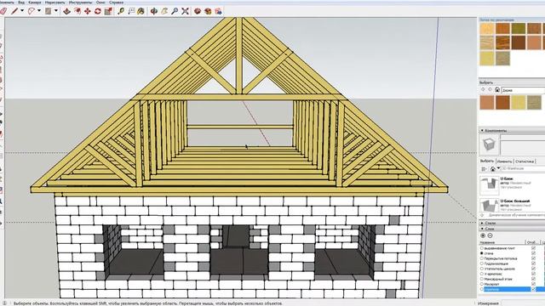545x306 pixels.
Task: Activate the Zoom magnifier tool
Action: (175, 11)
